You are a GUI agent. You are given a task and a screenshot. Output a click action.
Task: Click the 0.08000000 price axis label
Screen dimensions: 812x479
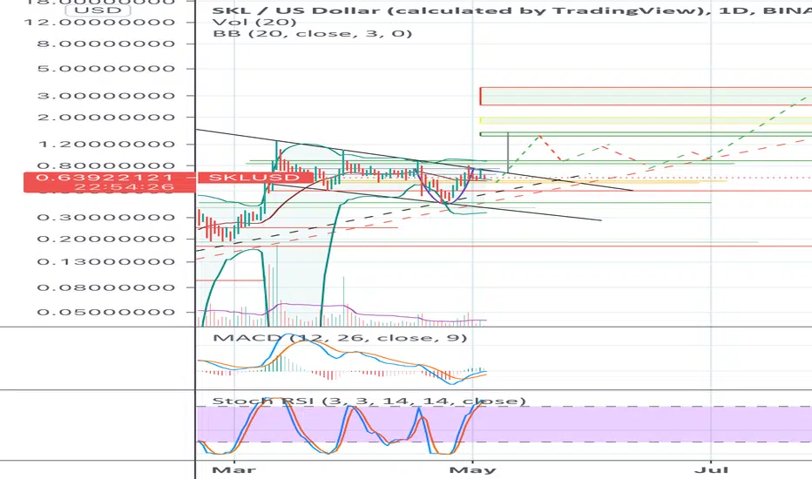106,287
